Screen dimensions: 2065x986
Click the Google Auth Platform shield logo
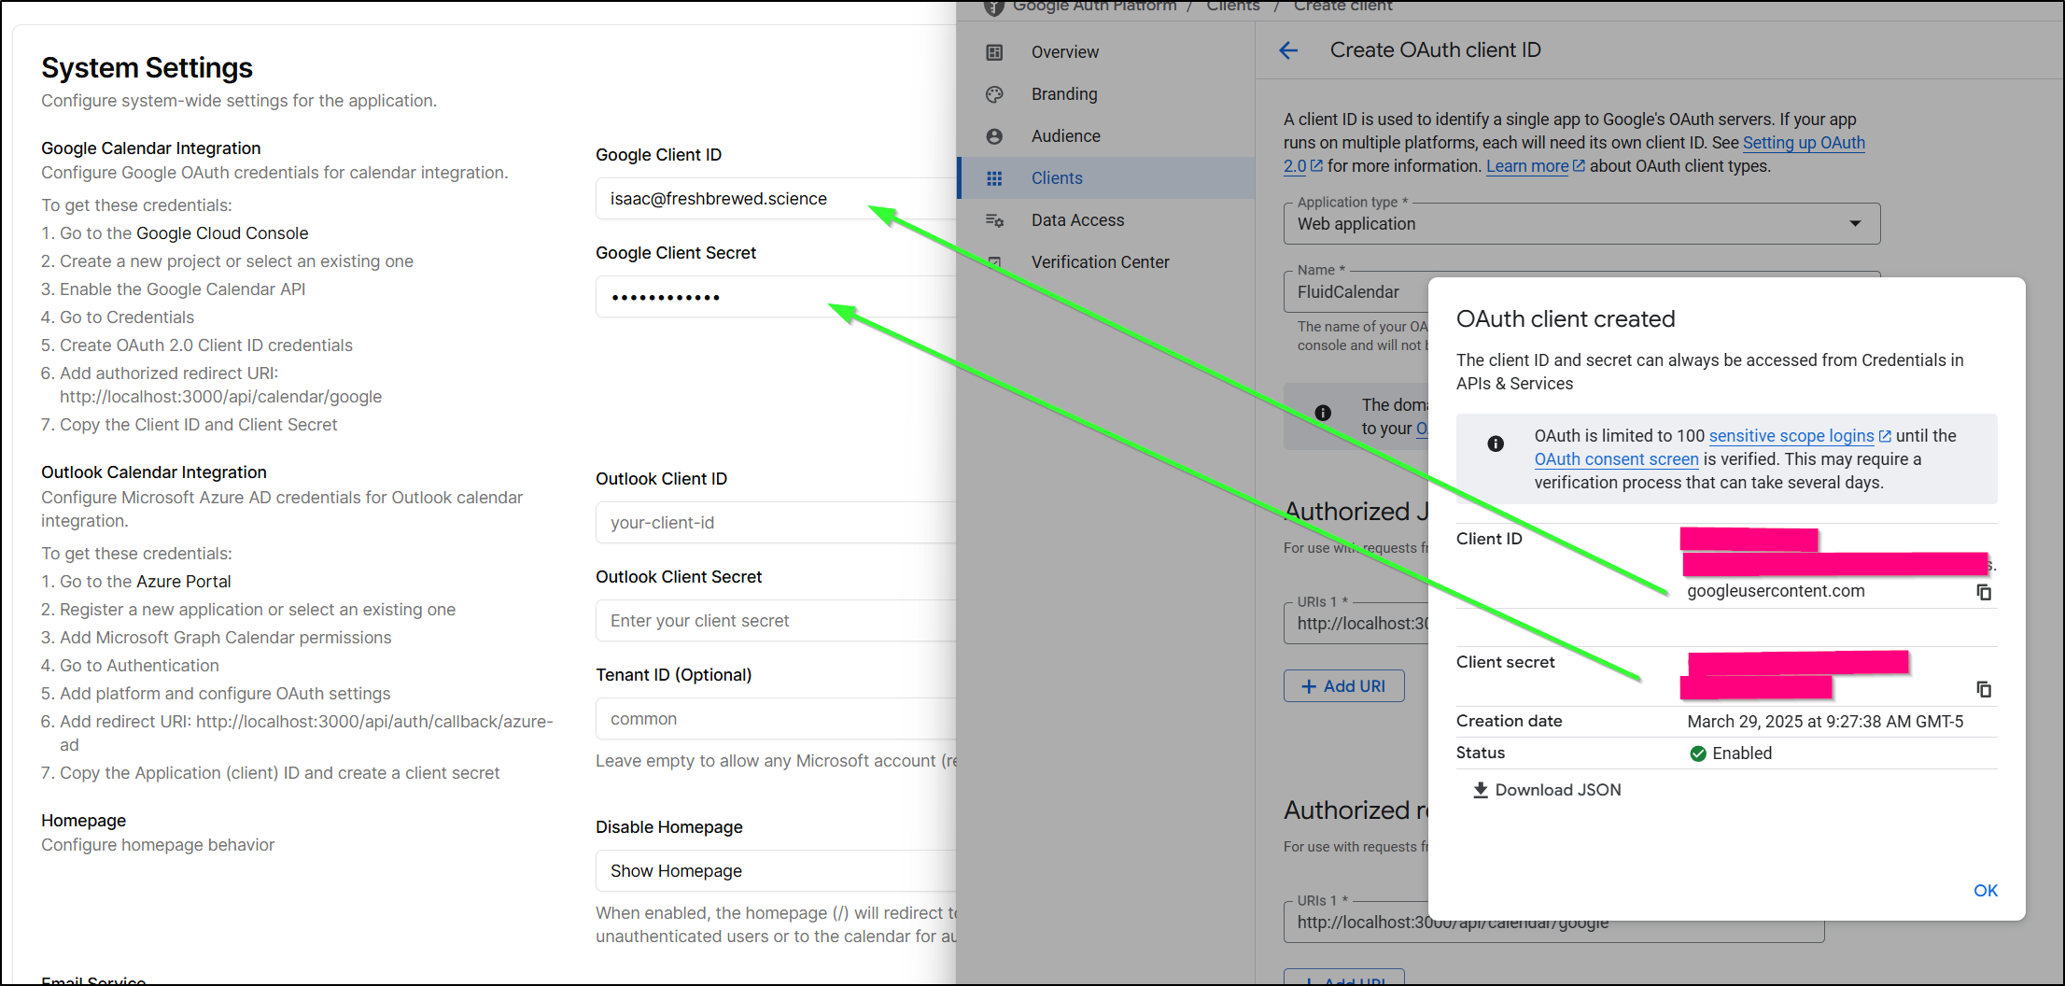coord(994,7)
